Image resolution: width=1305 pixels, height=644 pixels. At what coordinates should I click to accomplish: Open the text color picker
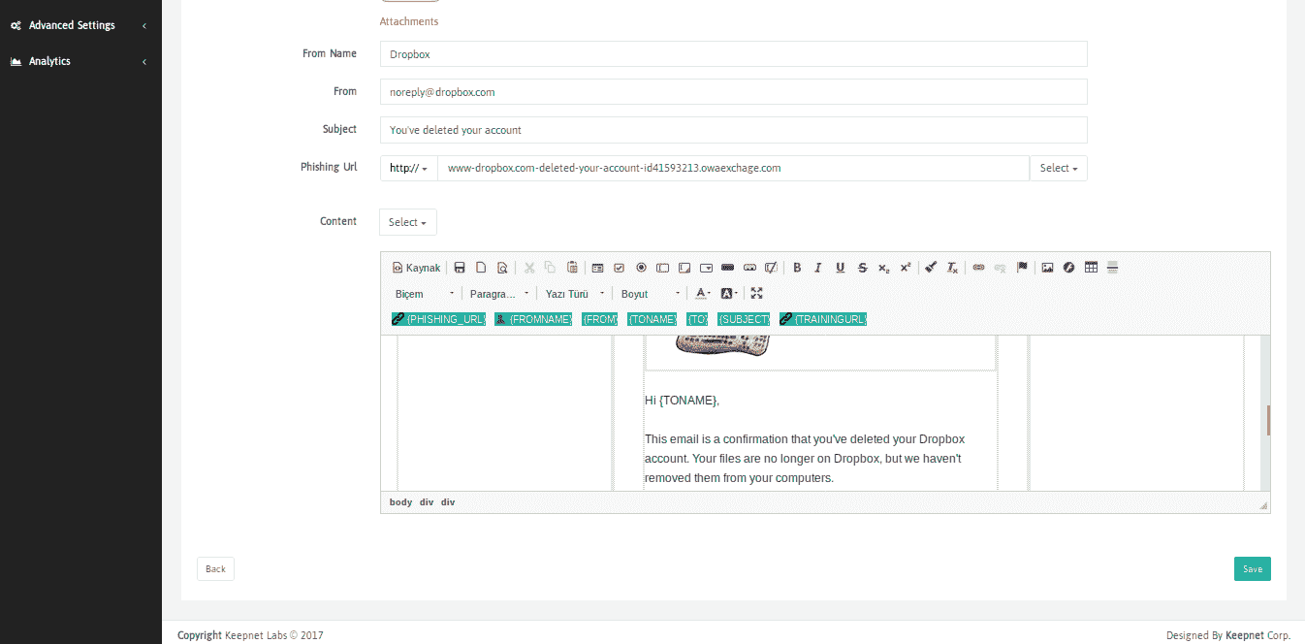tap(703, 293)
